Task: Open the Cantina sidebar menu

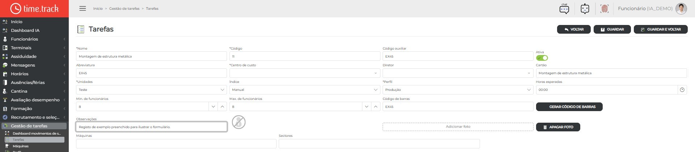Action: click(x=34, y=91)
